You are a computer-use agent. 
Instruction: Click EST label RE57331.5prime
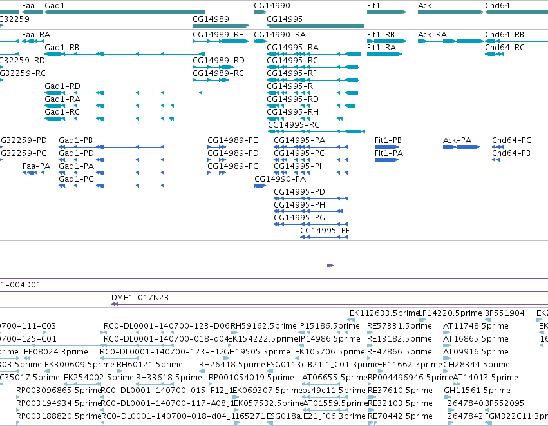click(x=399, y=326)
